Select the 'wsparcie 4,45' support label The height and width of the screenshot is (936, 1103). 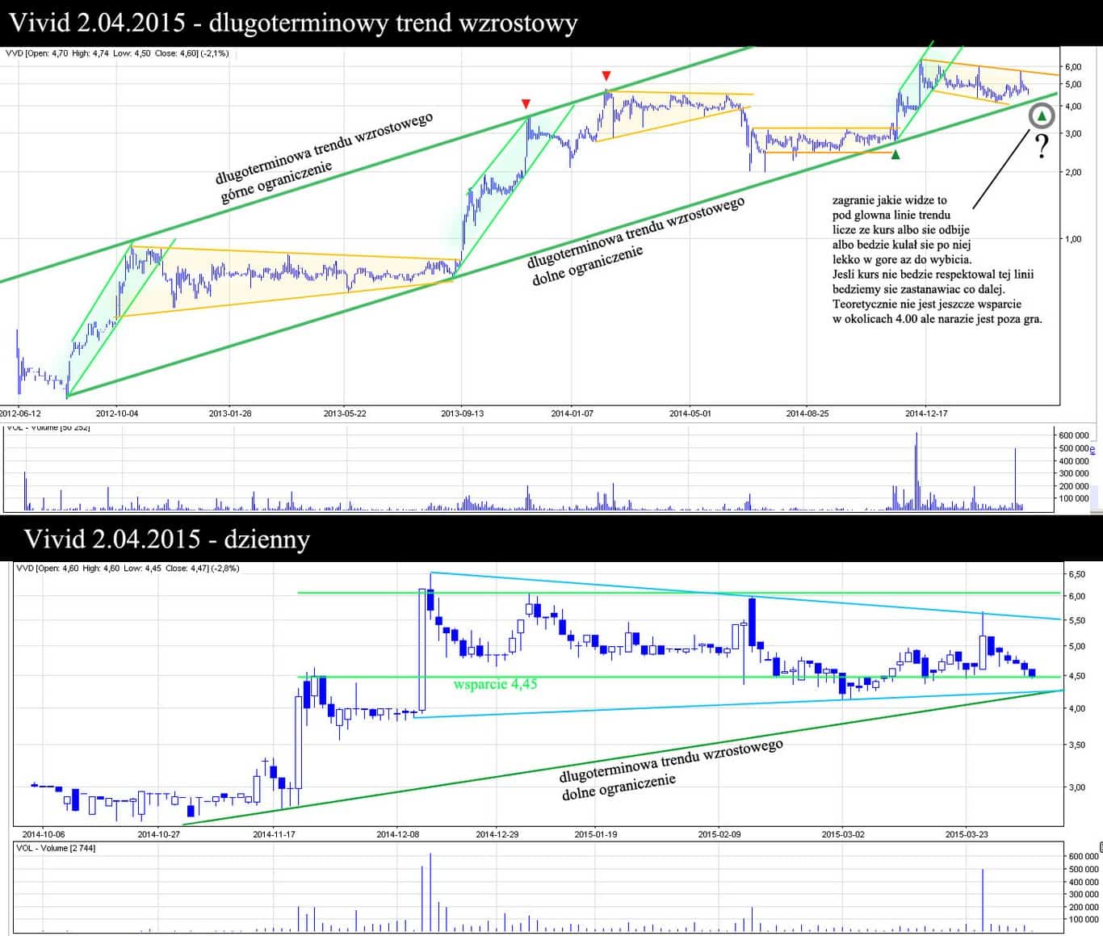(495, 684)
